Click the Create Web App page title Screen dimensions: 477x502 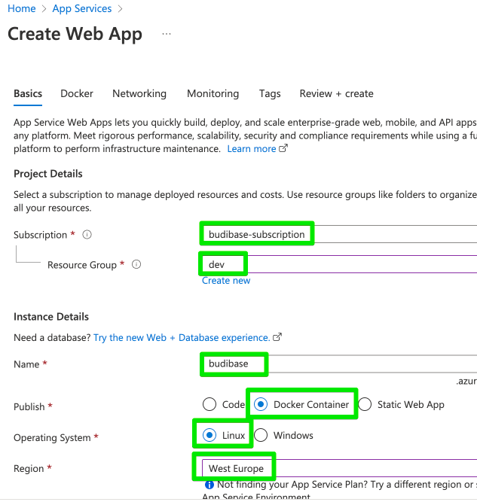[x=75, y=34]
